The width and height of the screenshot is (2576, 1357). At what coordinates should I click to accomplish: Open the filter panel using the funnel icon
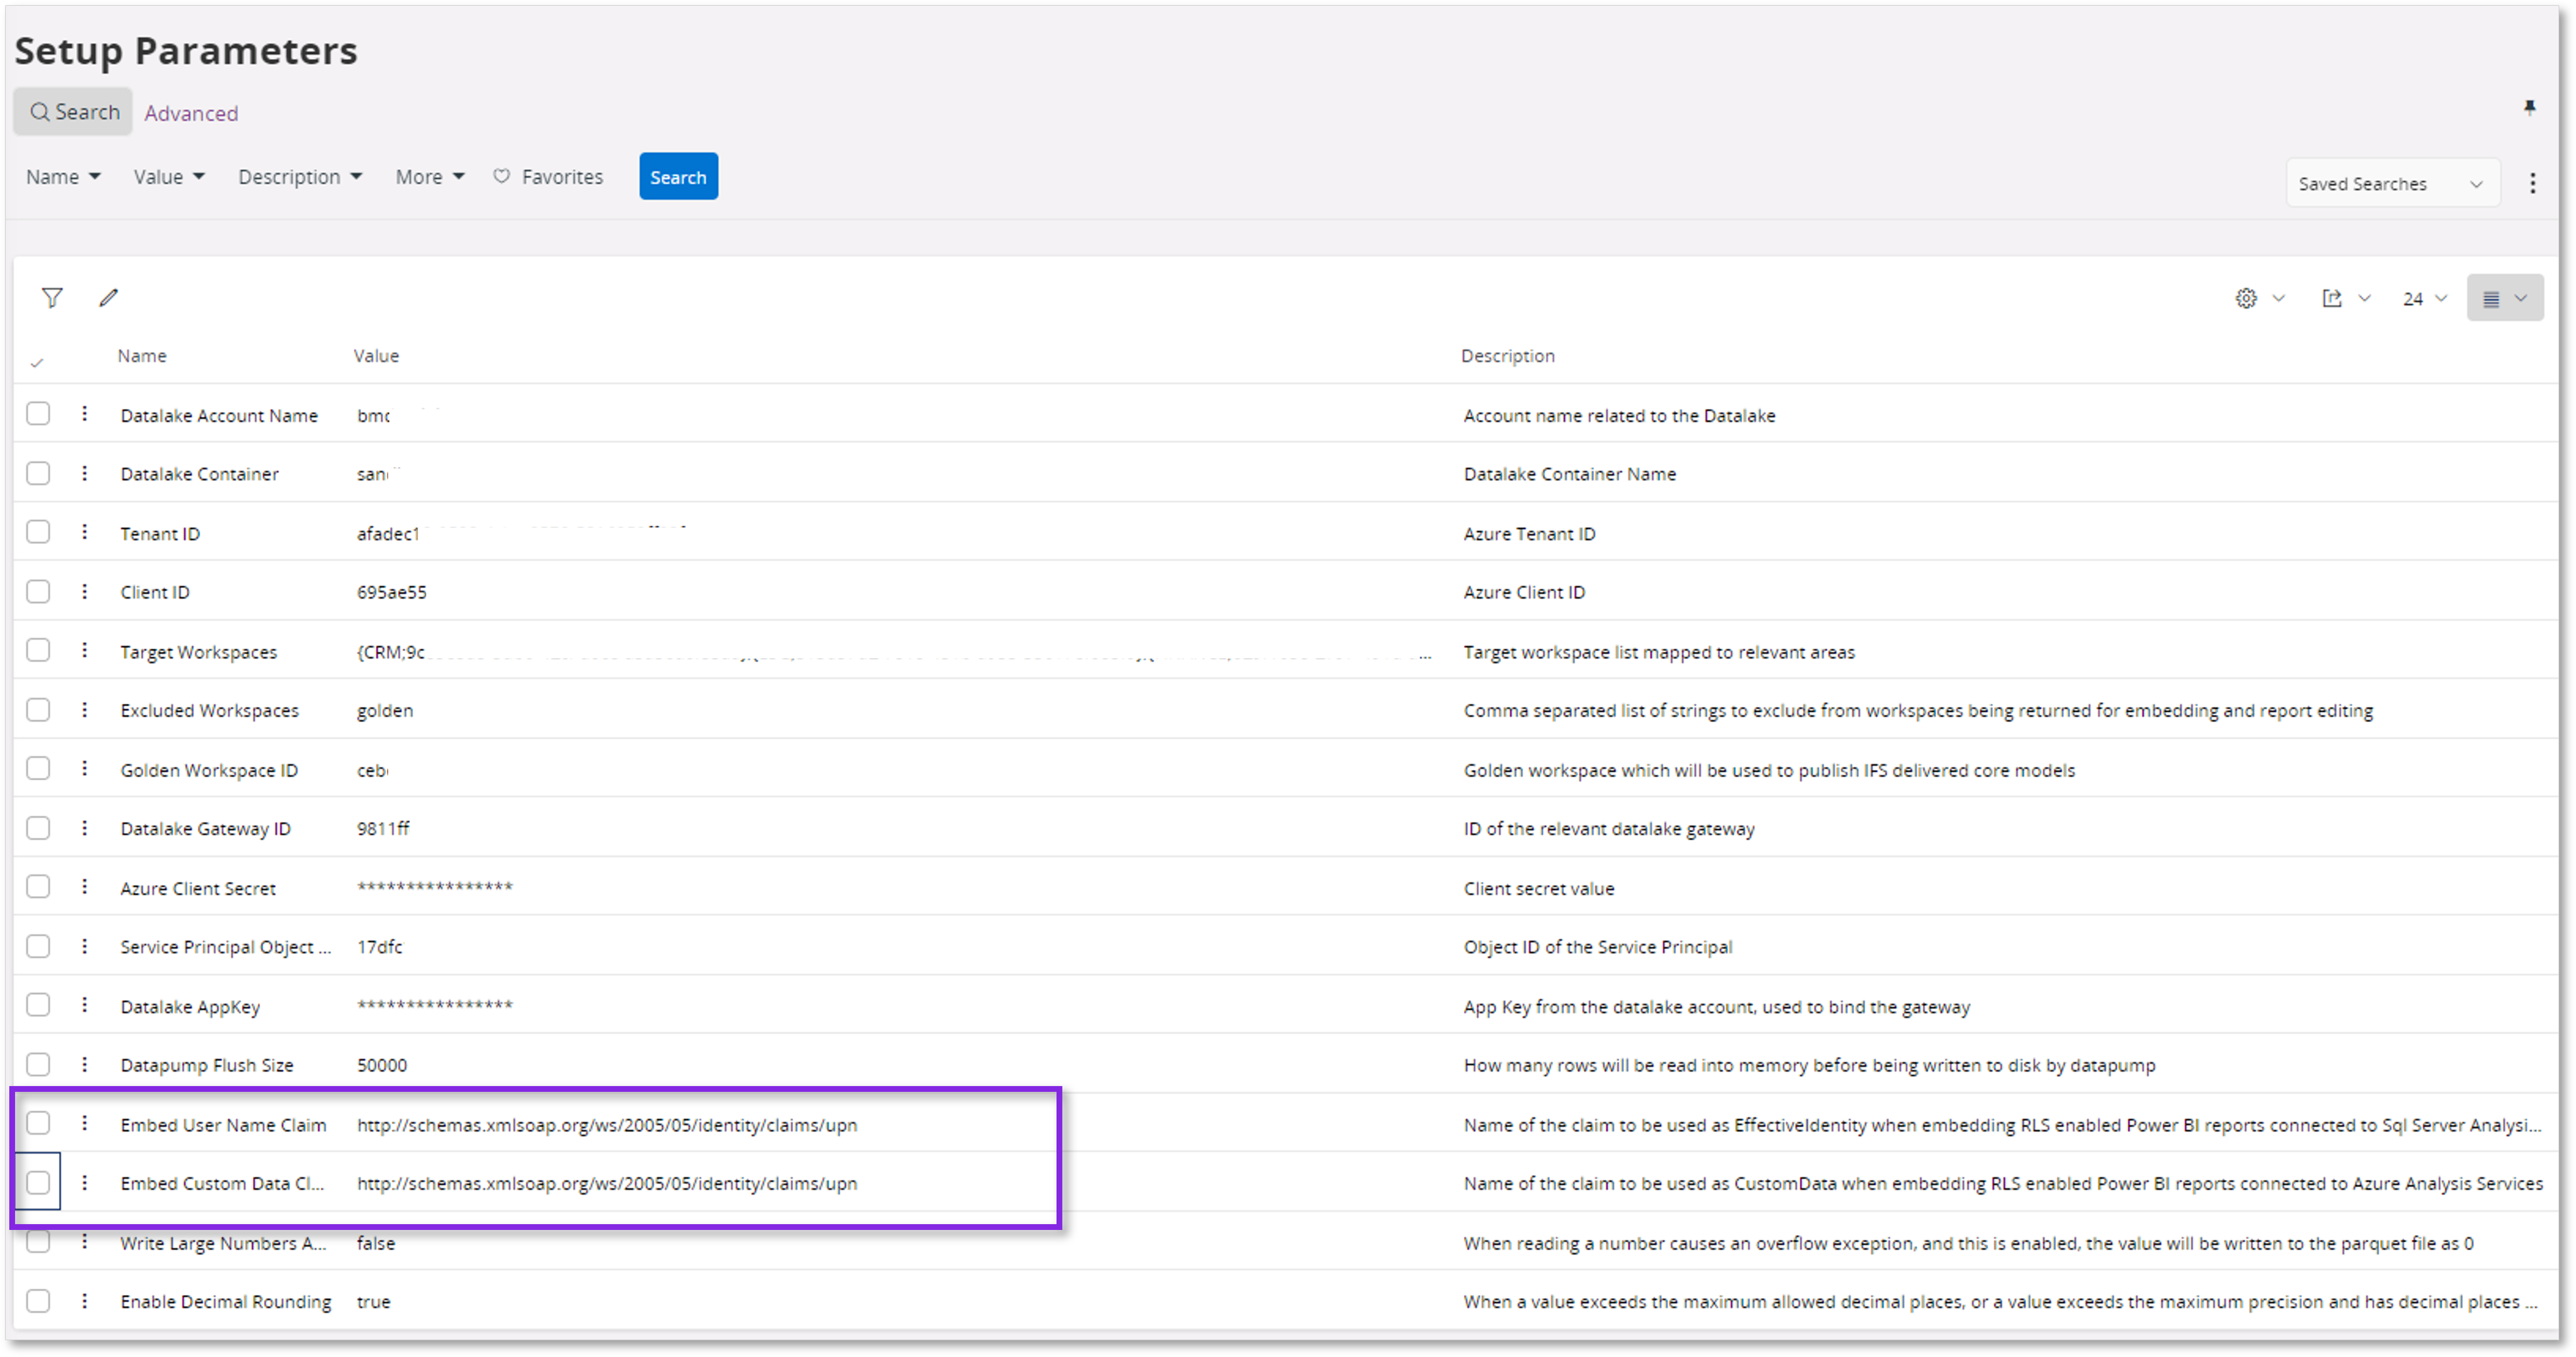pyautogui.click(x=51, y=297)
